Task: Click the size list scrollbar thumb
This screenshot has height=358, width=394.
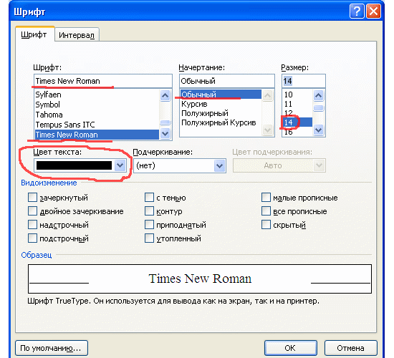Action: tap(319, 108)
